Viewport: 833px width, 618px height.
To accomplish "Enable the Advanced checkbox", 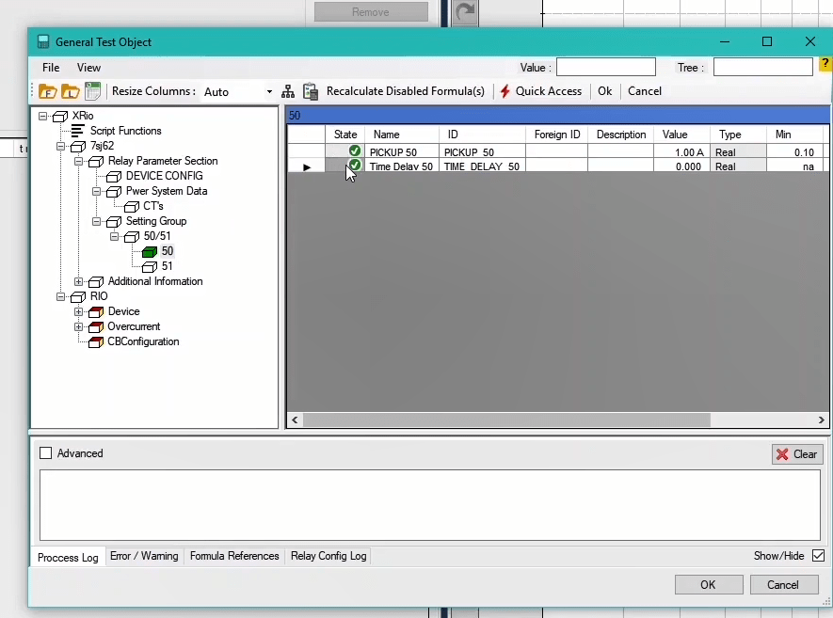I will click(x=46, y=453).
